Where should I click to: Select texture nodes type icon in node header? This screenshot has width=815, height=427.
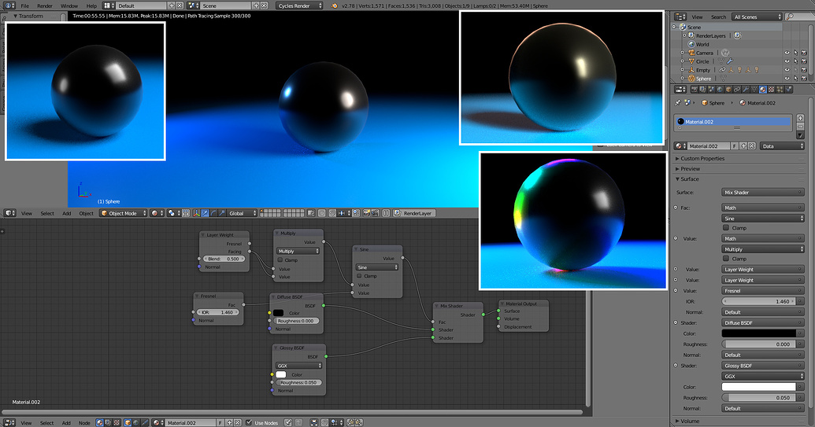117,423
